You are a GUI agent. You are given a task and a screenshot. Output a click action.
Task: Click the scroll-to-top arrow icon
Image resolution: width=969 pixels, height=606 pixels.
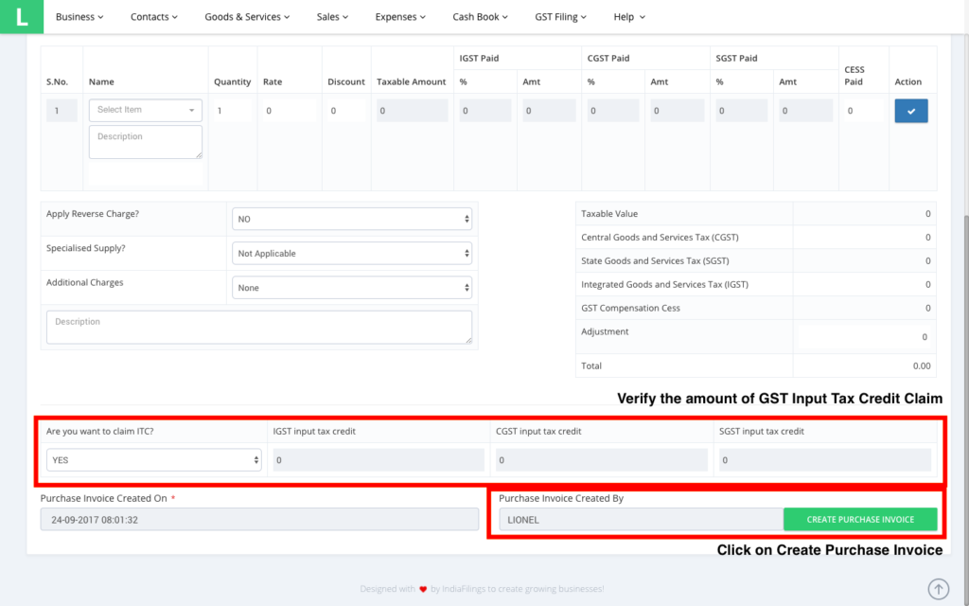[x=938, y=588]
